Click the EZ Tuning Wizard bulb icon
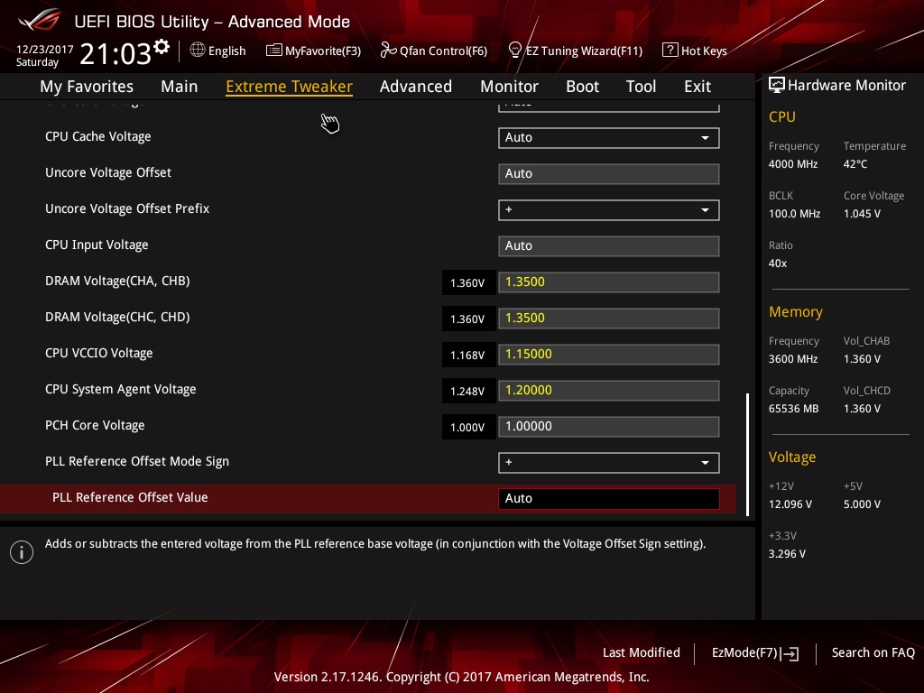This screenshot has height=693, width=924. click(x=515, y=51)
